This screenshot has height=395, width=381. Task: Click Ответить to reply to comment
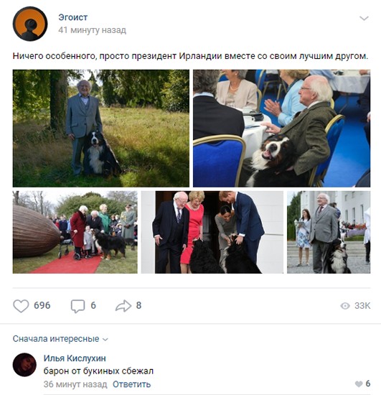pyautogui.click(x=131, y=384)
